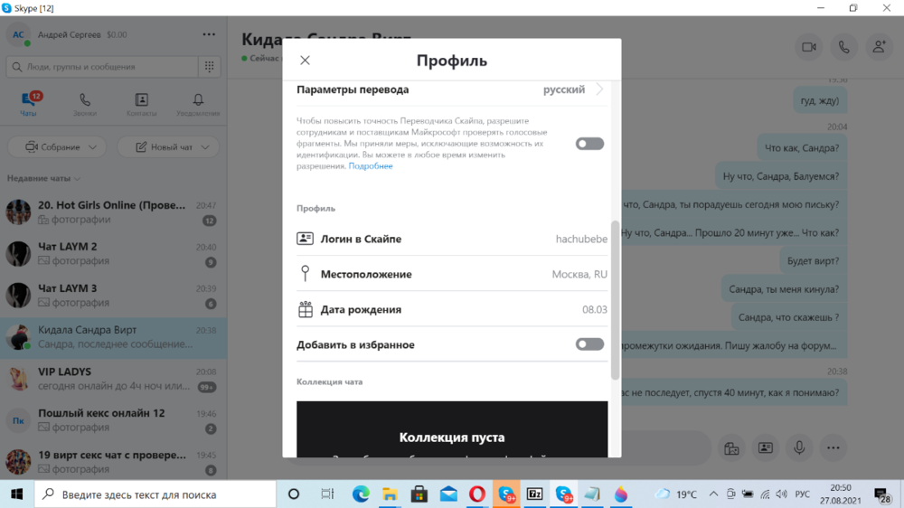Click the microphone voice message icon
The image size is (904, 508).
coord(799,448)
